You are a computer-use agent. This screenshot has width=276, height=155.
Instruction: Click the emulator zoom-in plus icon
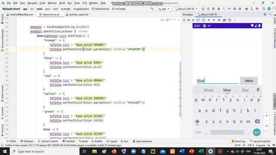[x=267, y=116]
